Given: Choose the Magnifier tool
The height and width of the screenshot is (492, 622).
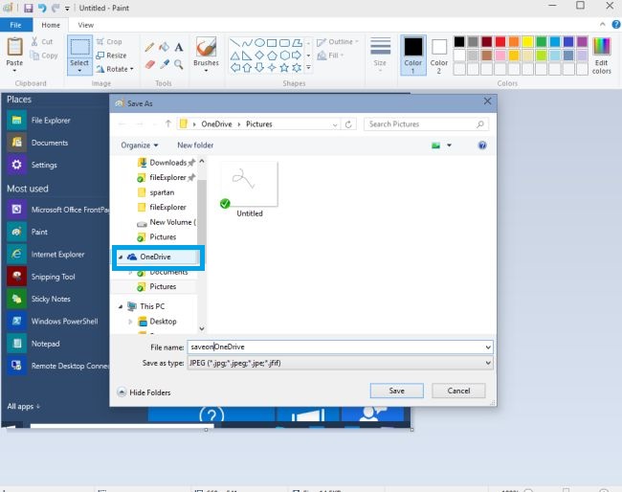Looking at the screenshot, I should tap(179, 64).
